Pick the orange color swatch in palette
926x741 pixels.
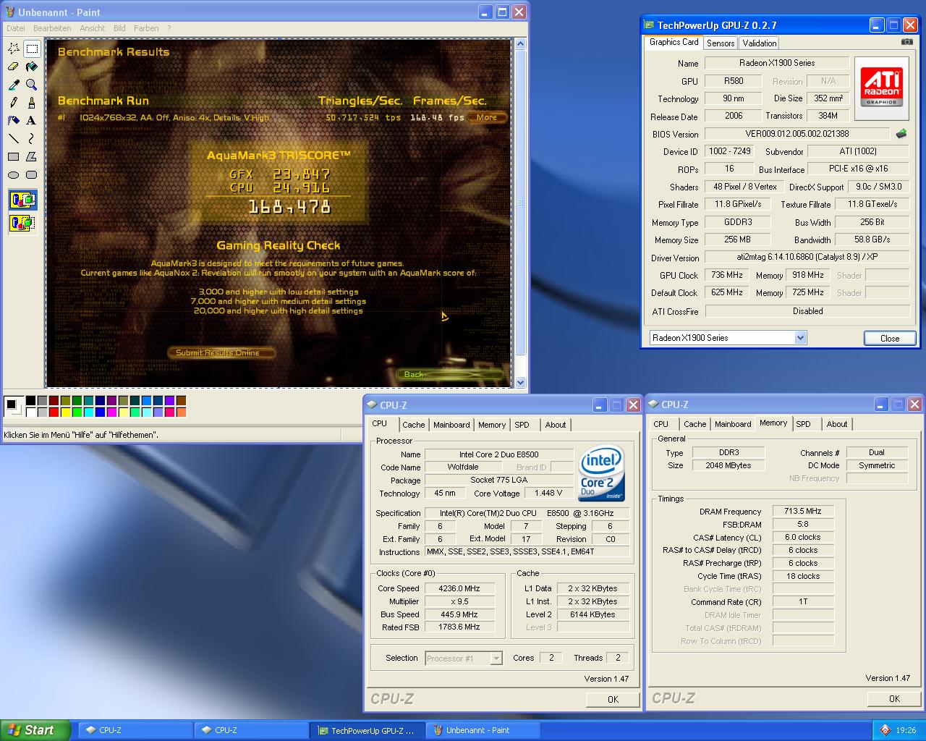point(182,412)
